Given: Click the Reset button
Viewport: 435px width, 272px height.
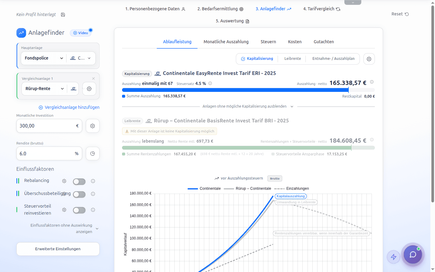Looking at the screenshot, I should point(400,14).
